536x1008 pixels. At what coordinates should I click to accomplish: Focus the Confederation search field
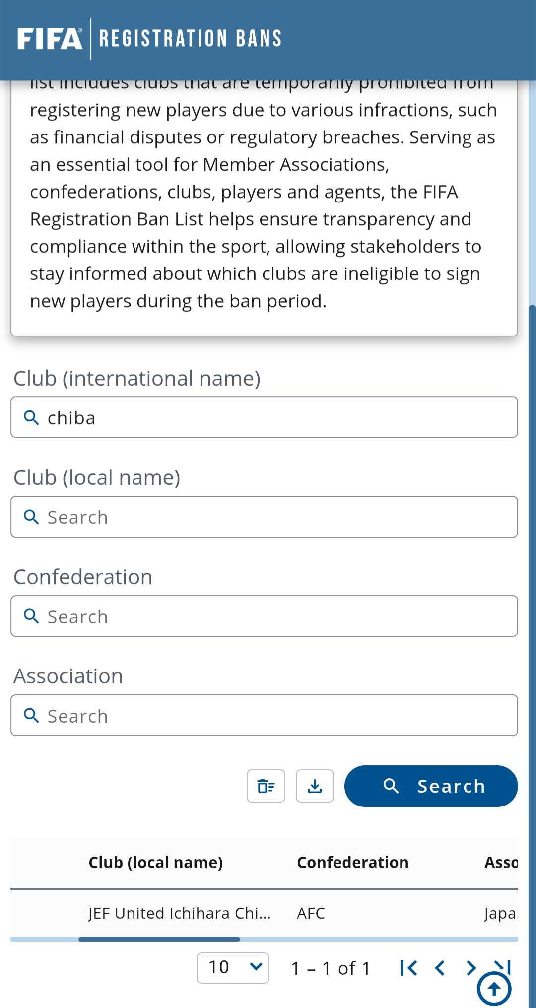pos(264,616)
